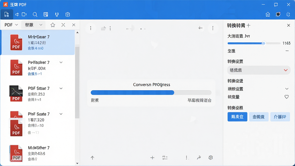Screen dimensions: 295x166
Task: Open three-dot menu next to folder icon
Action: coord(110,28)
